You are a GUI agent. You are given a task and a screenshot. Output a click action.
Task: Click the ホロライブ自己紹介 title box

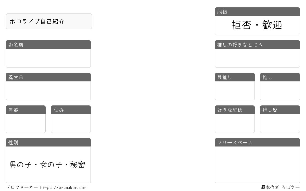(x=49, y=21)
